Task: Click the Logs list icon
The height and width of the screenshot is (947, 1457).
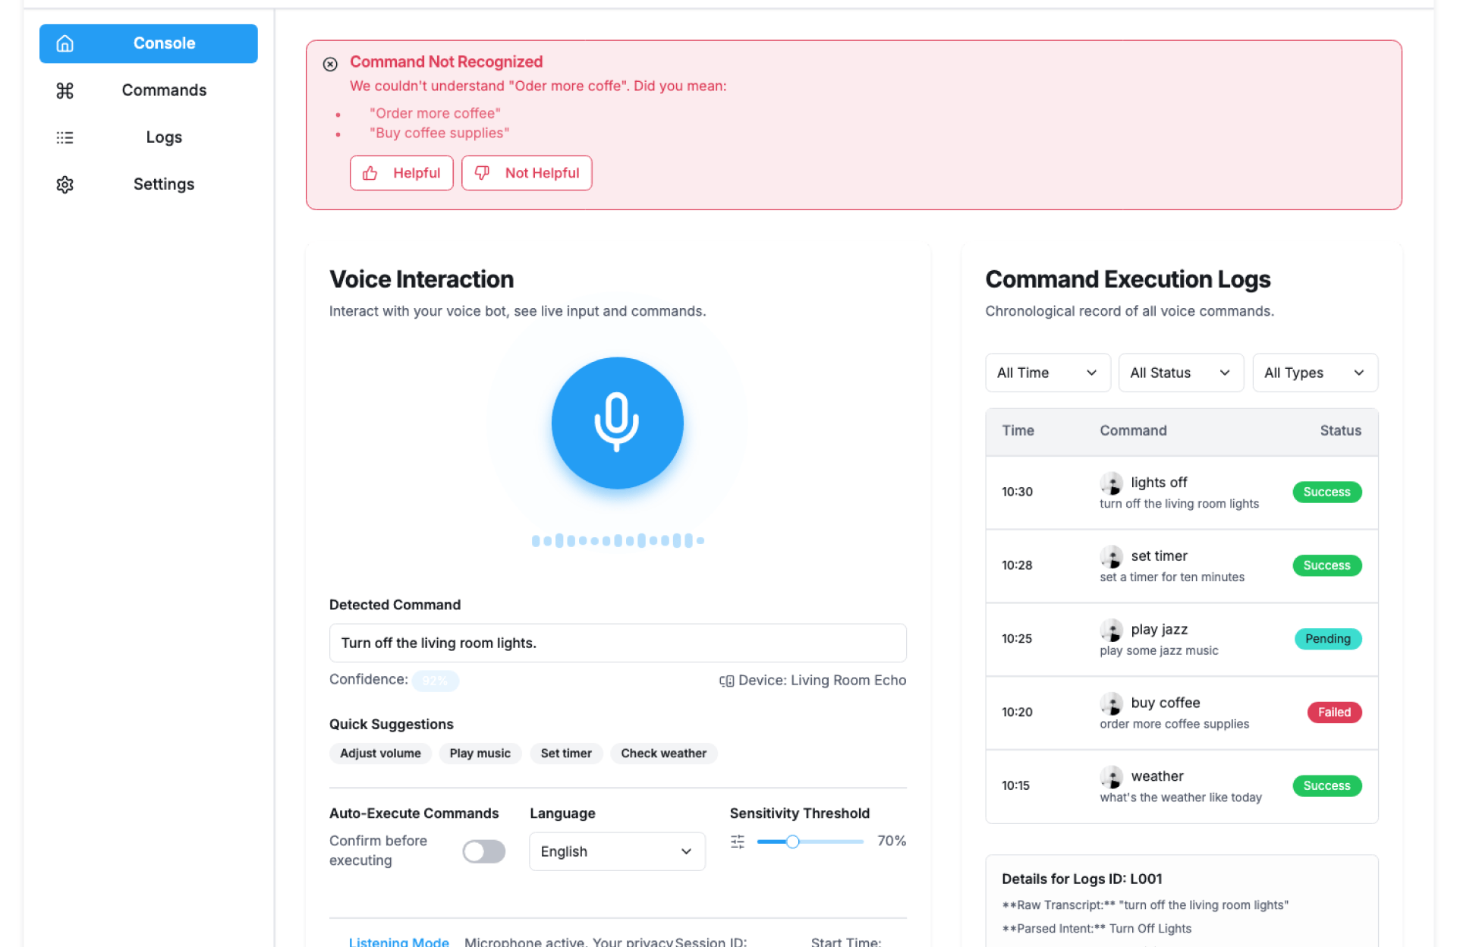Action: coord(65,137)
